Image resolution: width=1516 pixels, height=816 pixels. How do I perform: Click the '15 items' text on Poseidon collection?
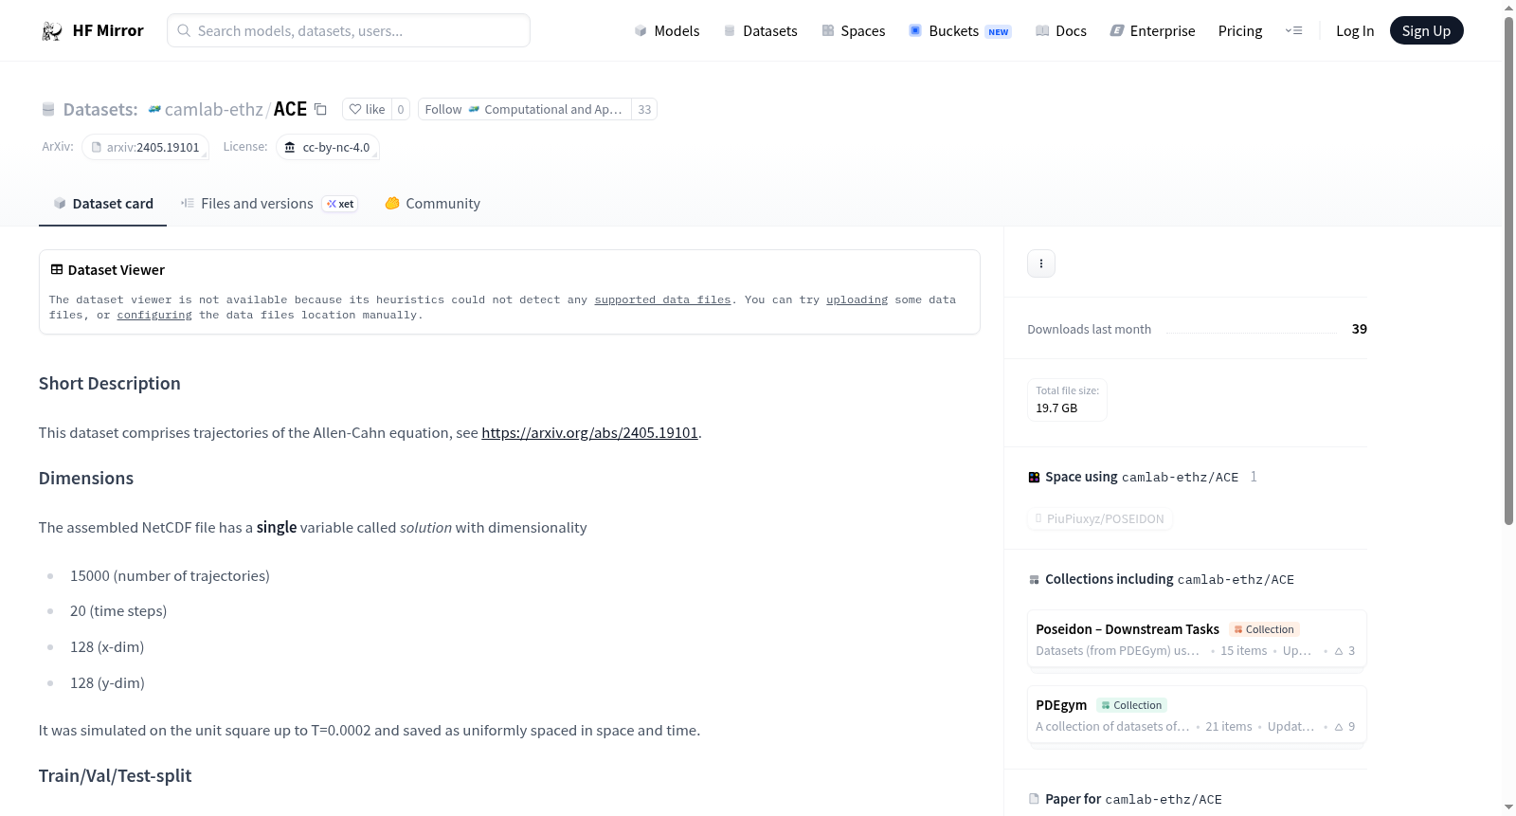[x=1243, y=651]
